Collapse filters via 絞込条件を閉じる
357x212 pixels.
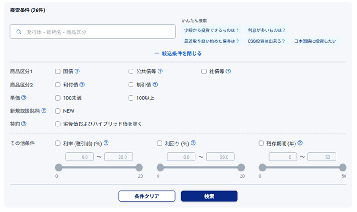tap(178, 53)
